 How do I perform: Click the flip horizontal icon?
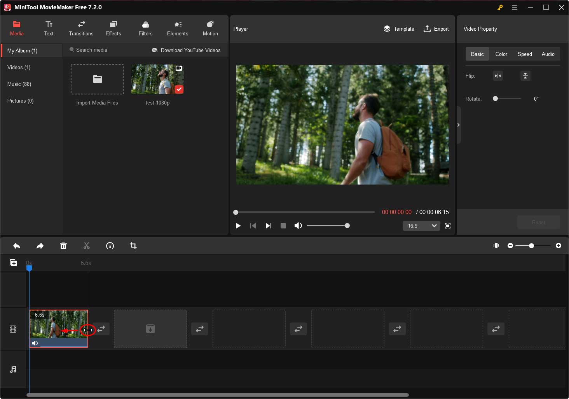[x=498, y=76]
